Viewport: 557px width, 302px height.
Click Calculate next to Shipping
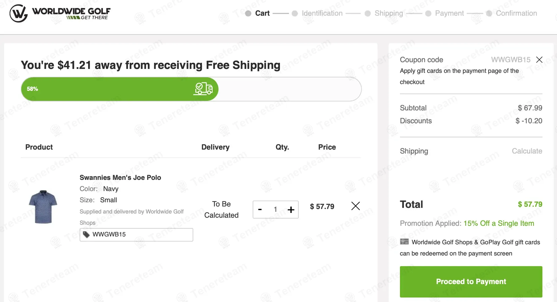coord(527,151)
